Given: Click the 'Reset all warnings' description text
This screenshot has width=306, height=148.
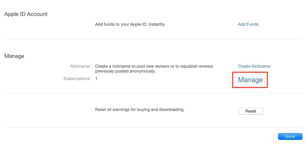Looking at the screenshot, I should pyautogui.click(x=140, y=110).
